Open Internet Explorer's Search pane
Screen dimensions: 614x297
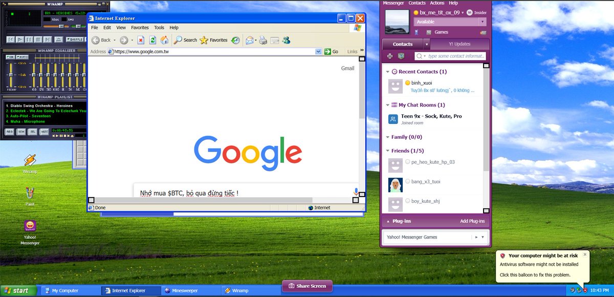186,40
